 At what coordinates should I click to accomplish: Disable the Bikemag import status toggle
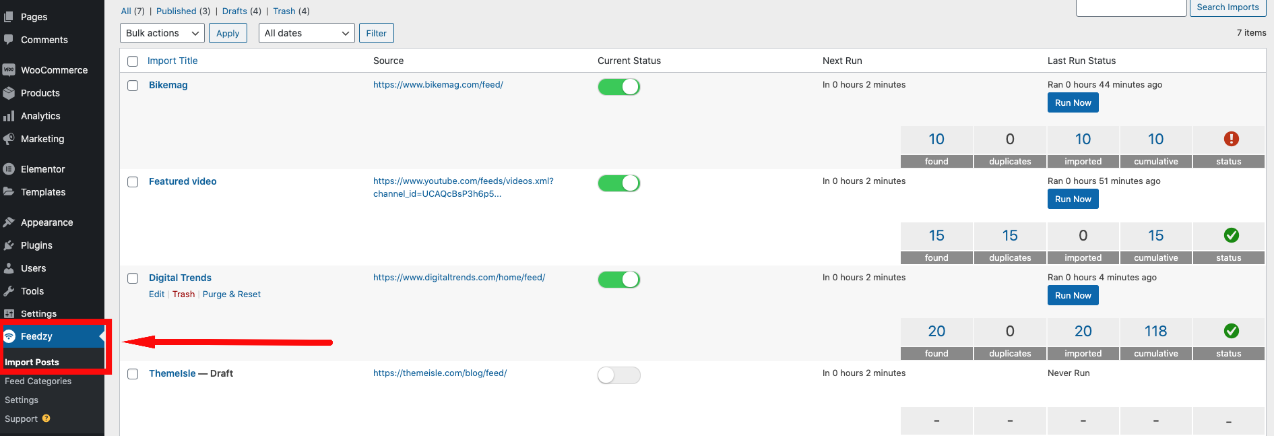tap(618, 87)
